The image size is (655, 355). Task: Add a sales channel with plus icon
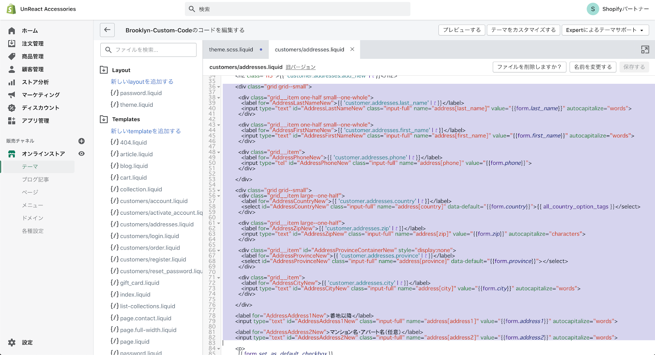(x=81, y=141)
